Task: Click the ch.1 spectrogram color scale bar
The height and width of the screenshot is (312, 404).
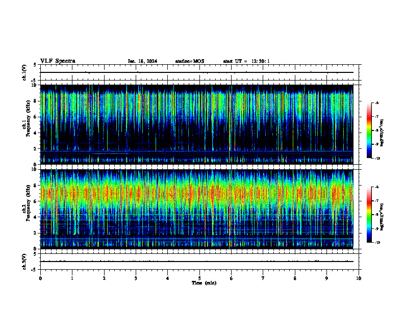Action: coord(369,131)
